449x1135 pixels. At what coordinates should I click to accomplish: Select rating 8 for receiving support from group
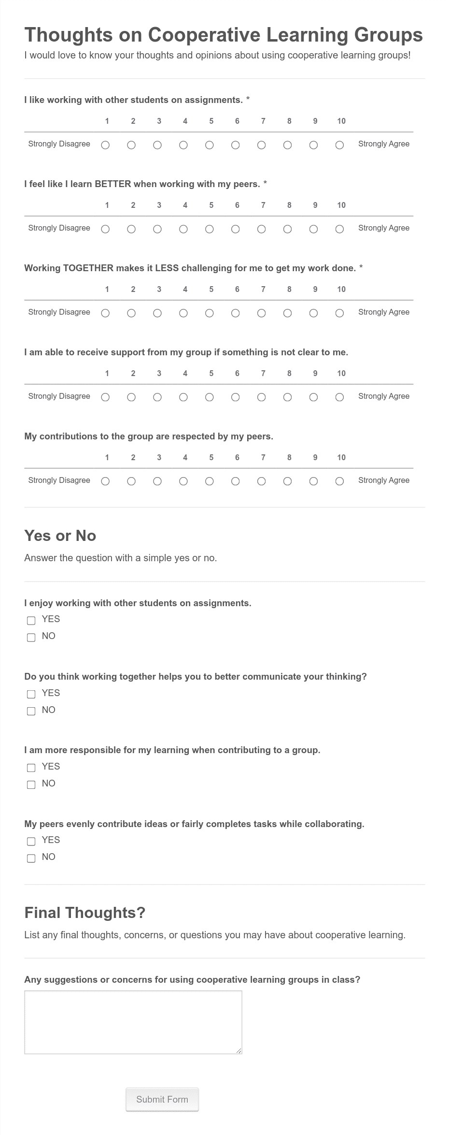[x=287, y=396]
